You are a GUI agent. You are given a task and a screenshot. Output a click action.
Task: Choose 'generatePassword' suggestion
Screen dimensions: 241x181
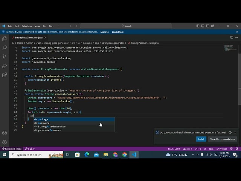pos(74,130)
